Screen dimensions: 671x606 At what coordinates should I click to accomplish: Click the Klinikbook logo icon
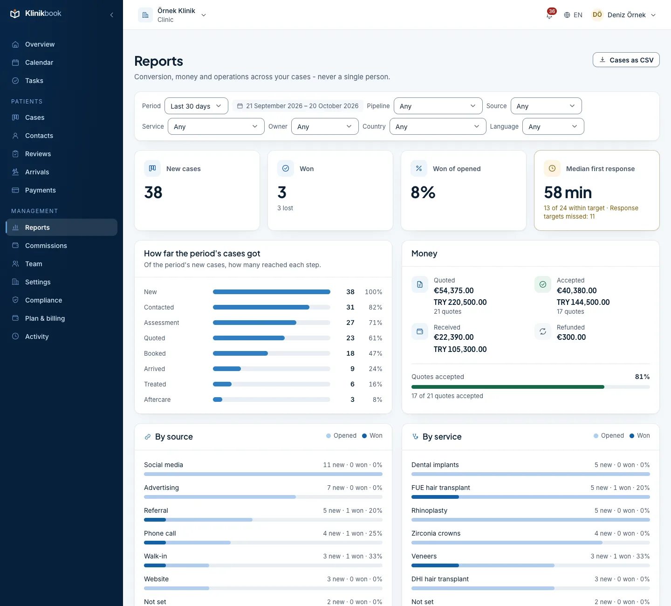15,14
